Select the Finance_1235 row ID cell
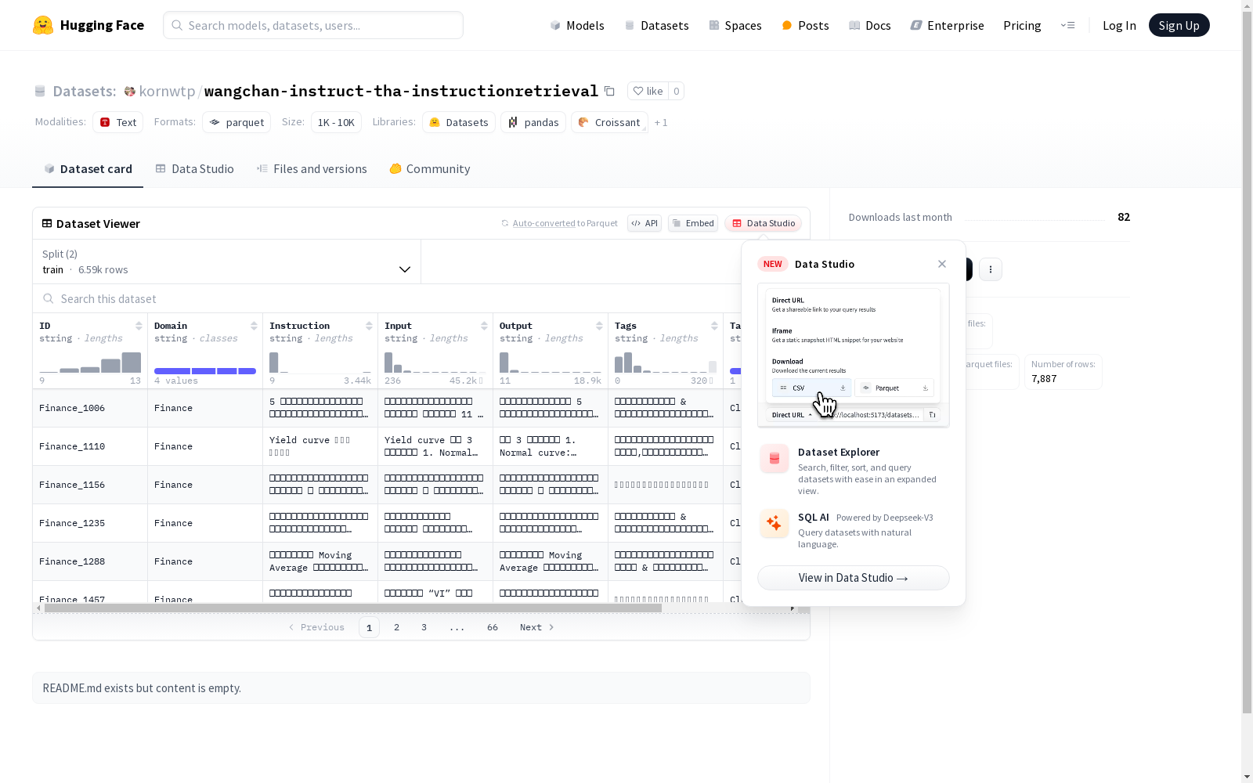The image size is (1253, 783). point(90,523)
